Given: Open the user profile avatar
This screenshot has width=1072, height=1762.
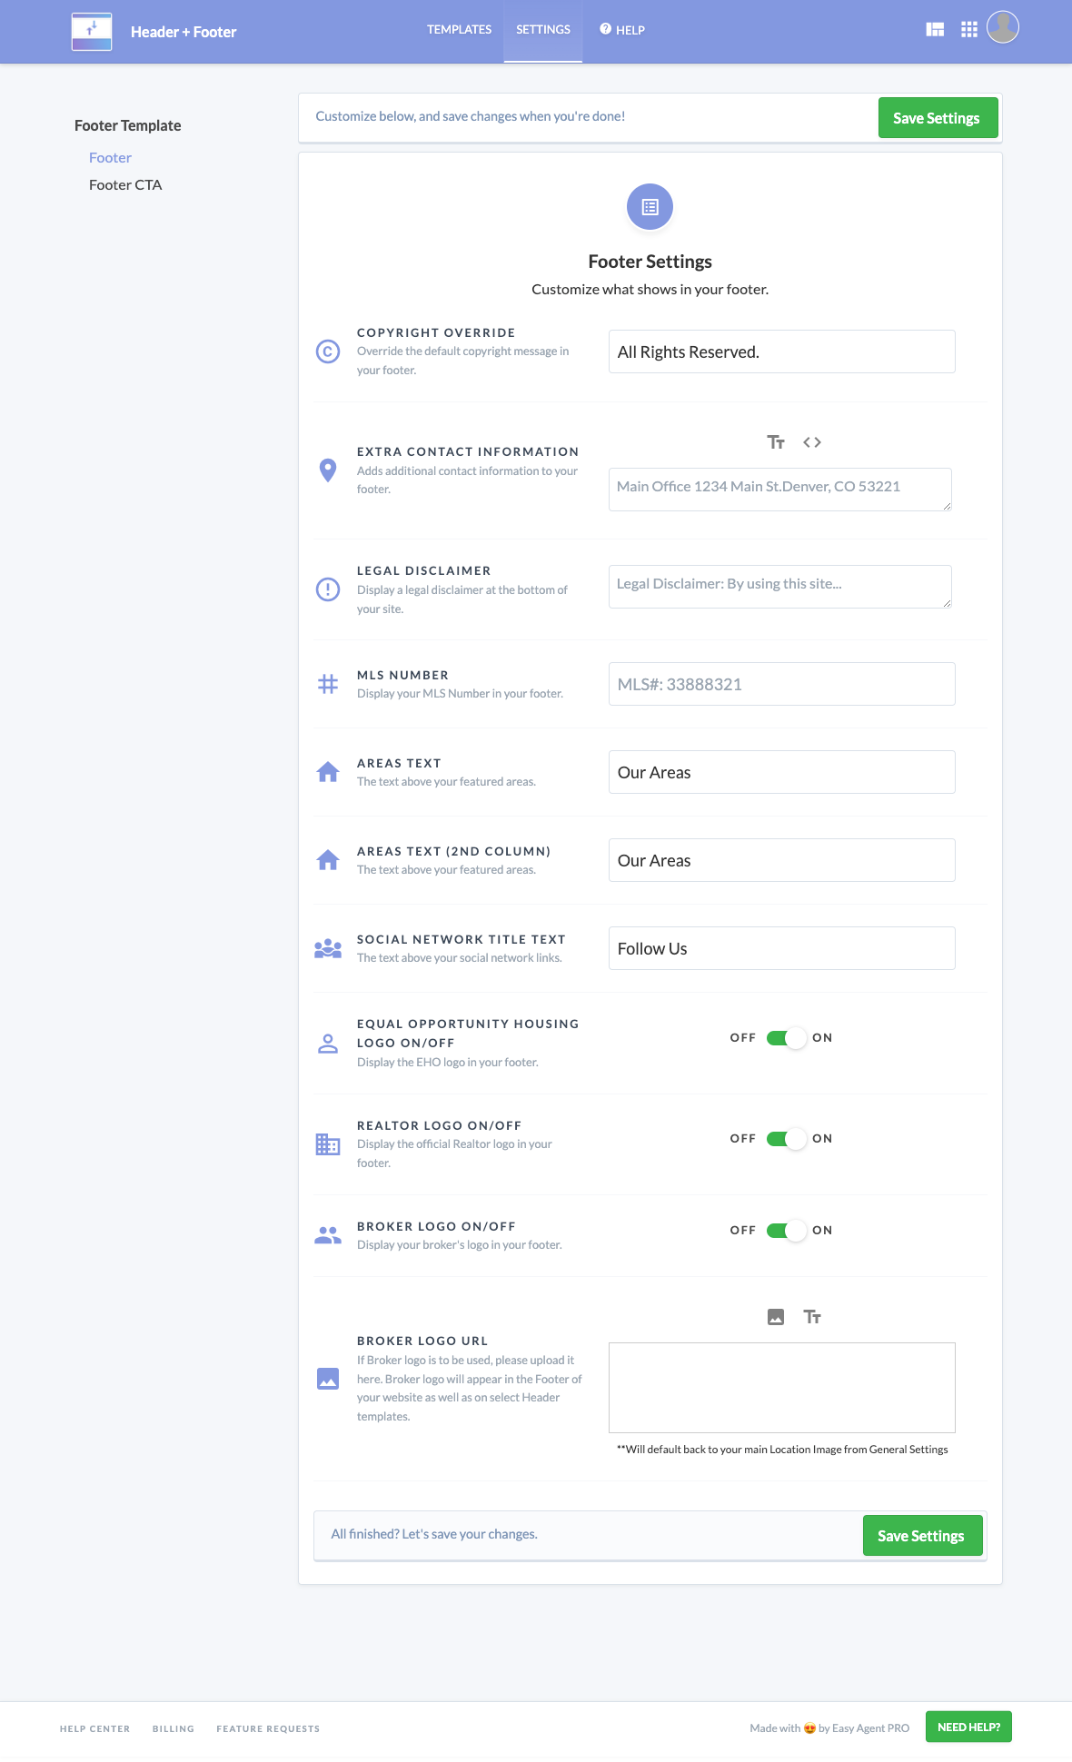Looking at the screenshot, I should (1003, 27).
